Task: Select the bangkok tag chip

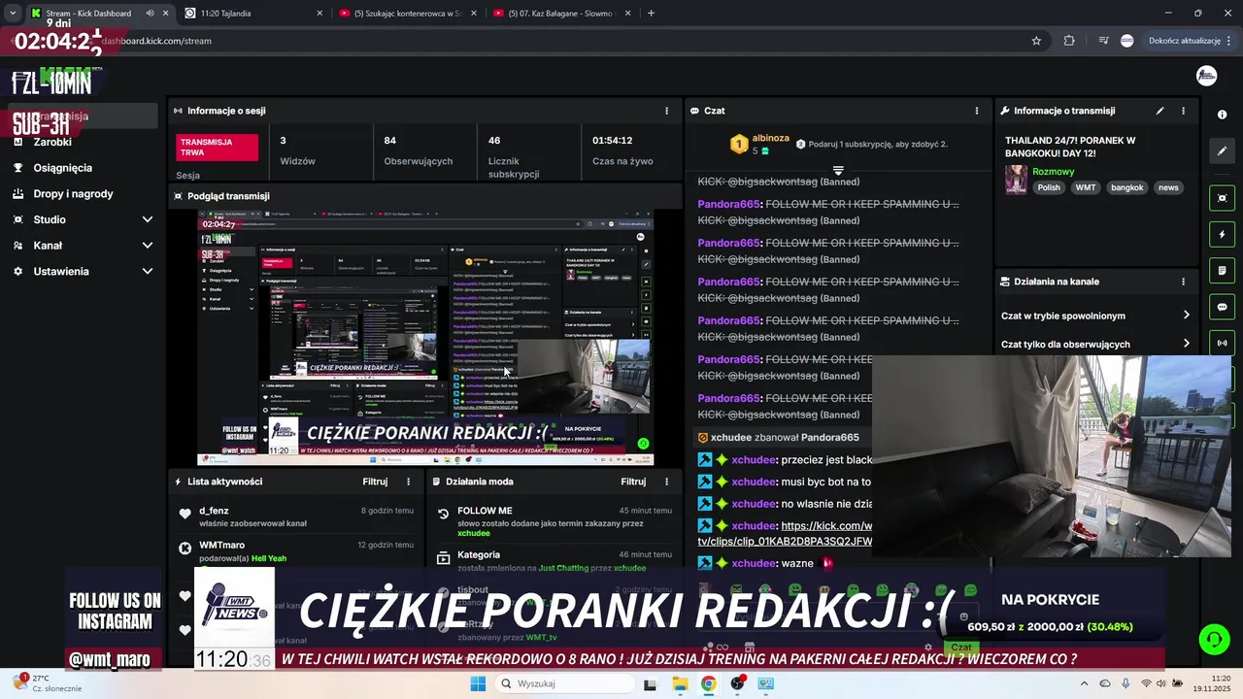Action: tap(1127, 187)
